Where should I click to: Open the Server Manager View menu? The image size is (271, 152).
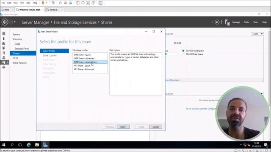pyautogui.click(x=255, y=22)
